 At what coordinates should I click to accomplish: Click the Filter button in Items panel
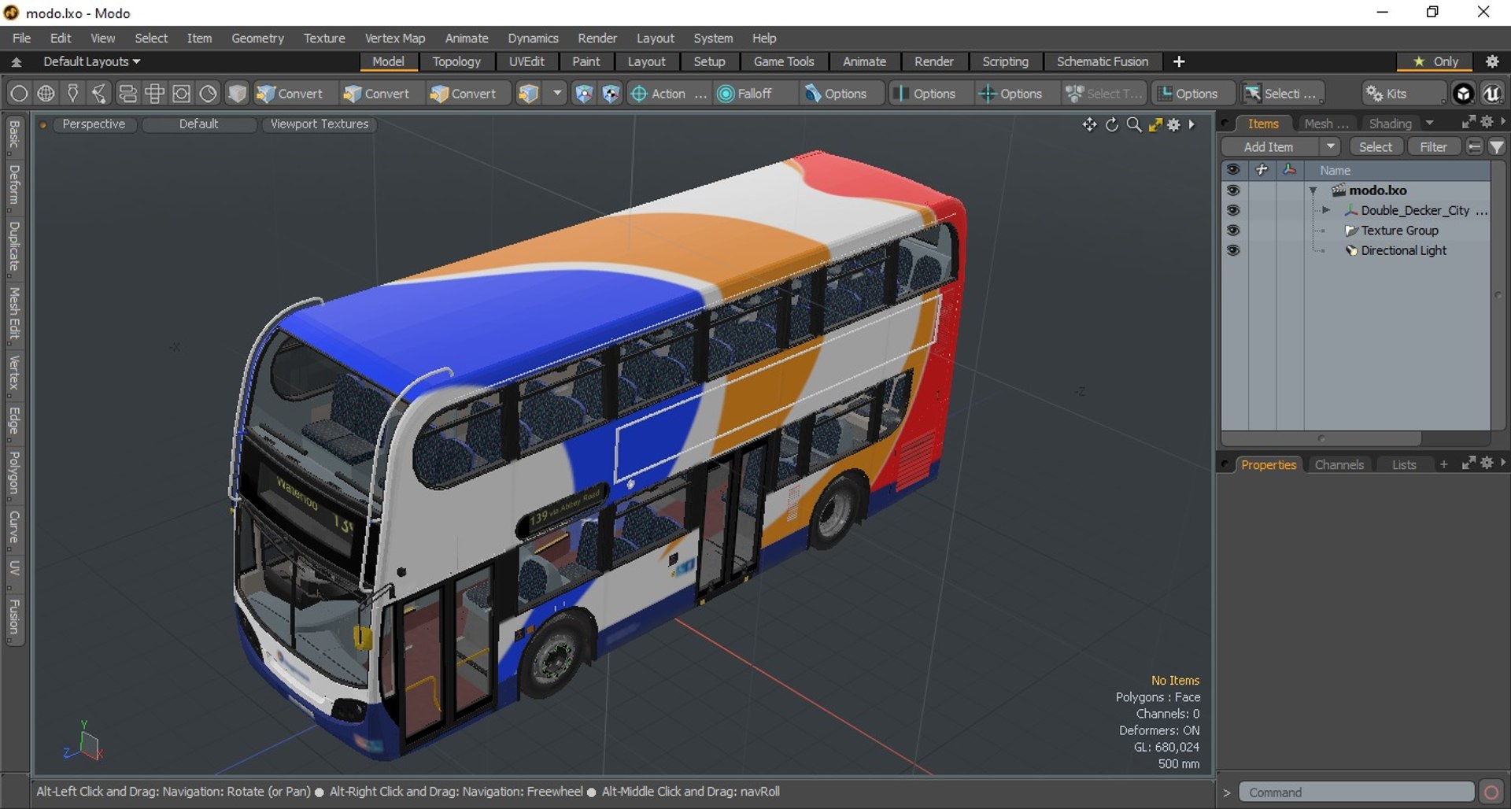coord(1433,147)
